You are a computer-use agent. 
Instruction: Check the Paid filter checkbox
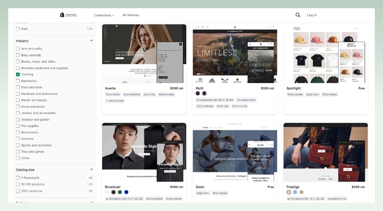pos(18,29)
